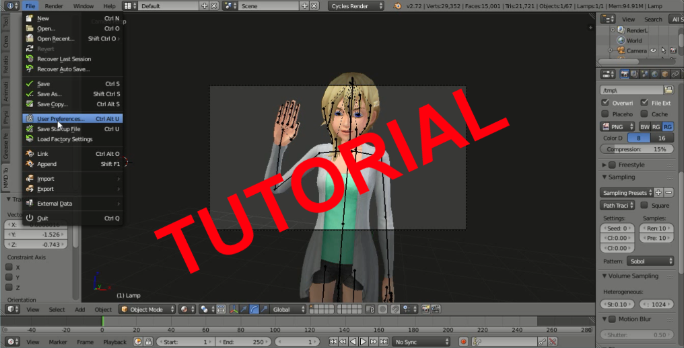Delete the Default screen layout
Image resolution: width=684 pixels, height=348 pixels.
click(x=214, y=6)
